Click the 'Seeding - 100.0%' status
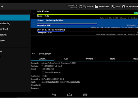 [x=43, y=16]
